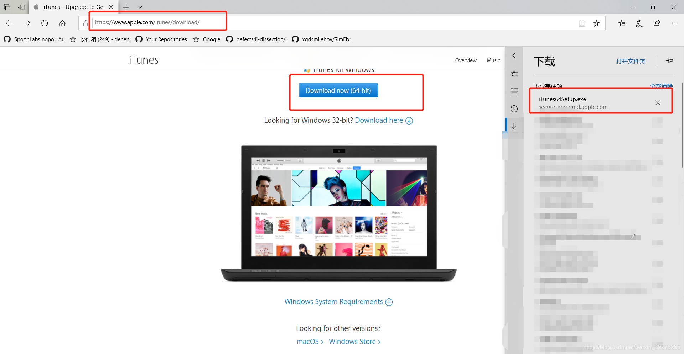Open Your Repositories bookmark

161,39
